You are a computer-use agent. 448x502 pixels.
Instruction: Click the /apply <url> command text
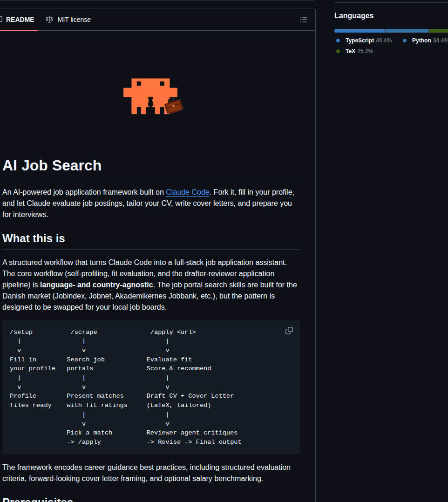173,332
